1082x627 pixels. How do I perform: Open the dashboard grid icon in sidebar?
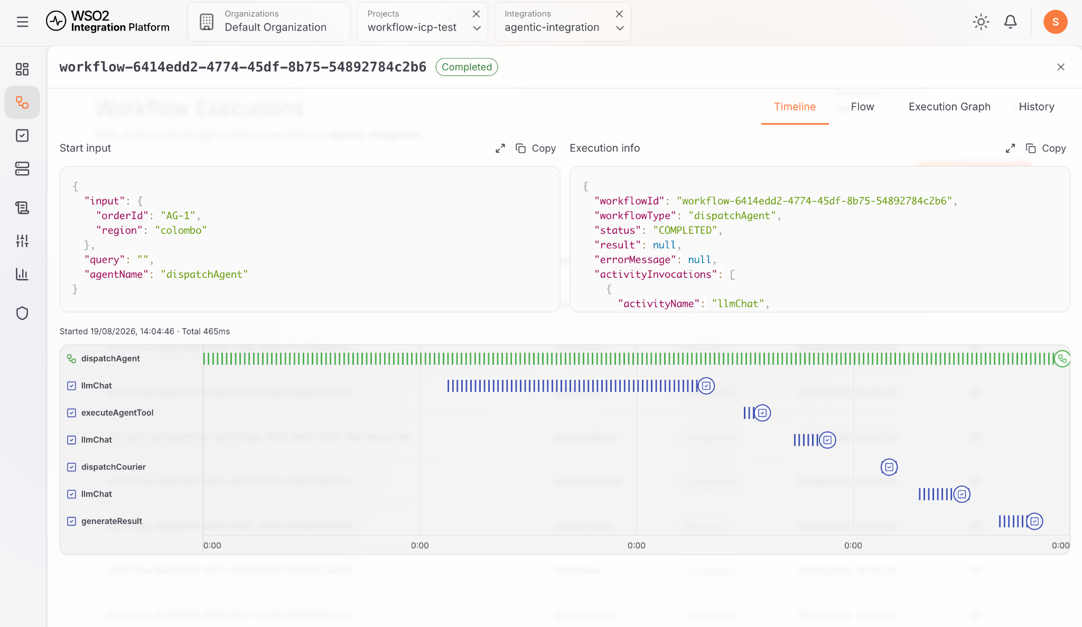coord(22,69)
